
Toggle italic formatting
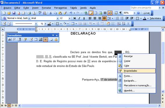pyautogui.click(x=79, y=18)
